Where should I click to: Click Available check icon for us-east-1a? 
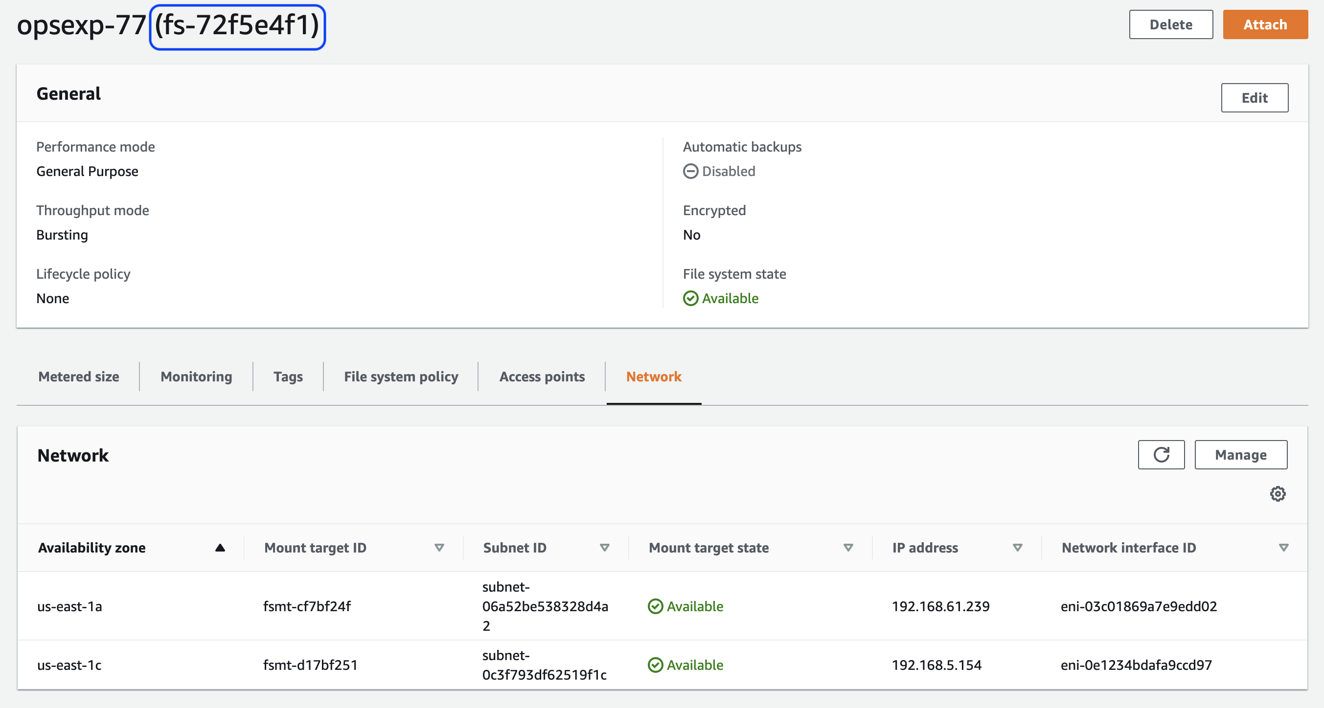pos(655,606)
